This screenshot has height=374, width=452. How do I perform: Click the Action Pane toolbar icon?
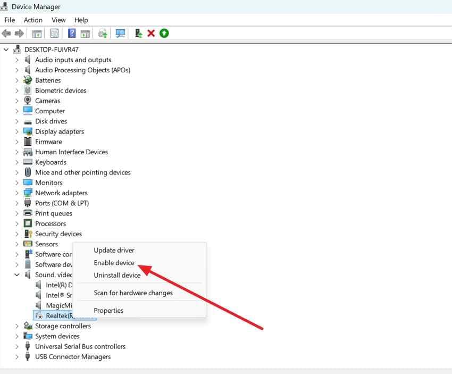pyautogui.click(x=85, y=34)
